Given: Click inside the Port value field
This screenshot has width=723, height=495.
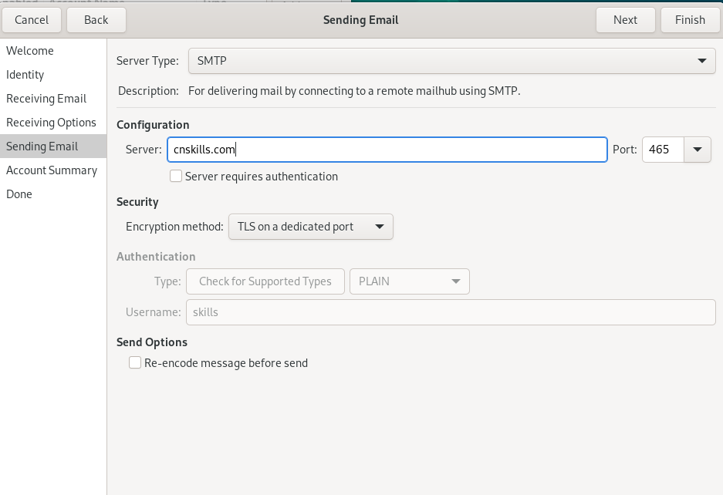Looking at the screenshot, I should tap(663, 150).
